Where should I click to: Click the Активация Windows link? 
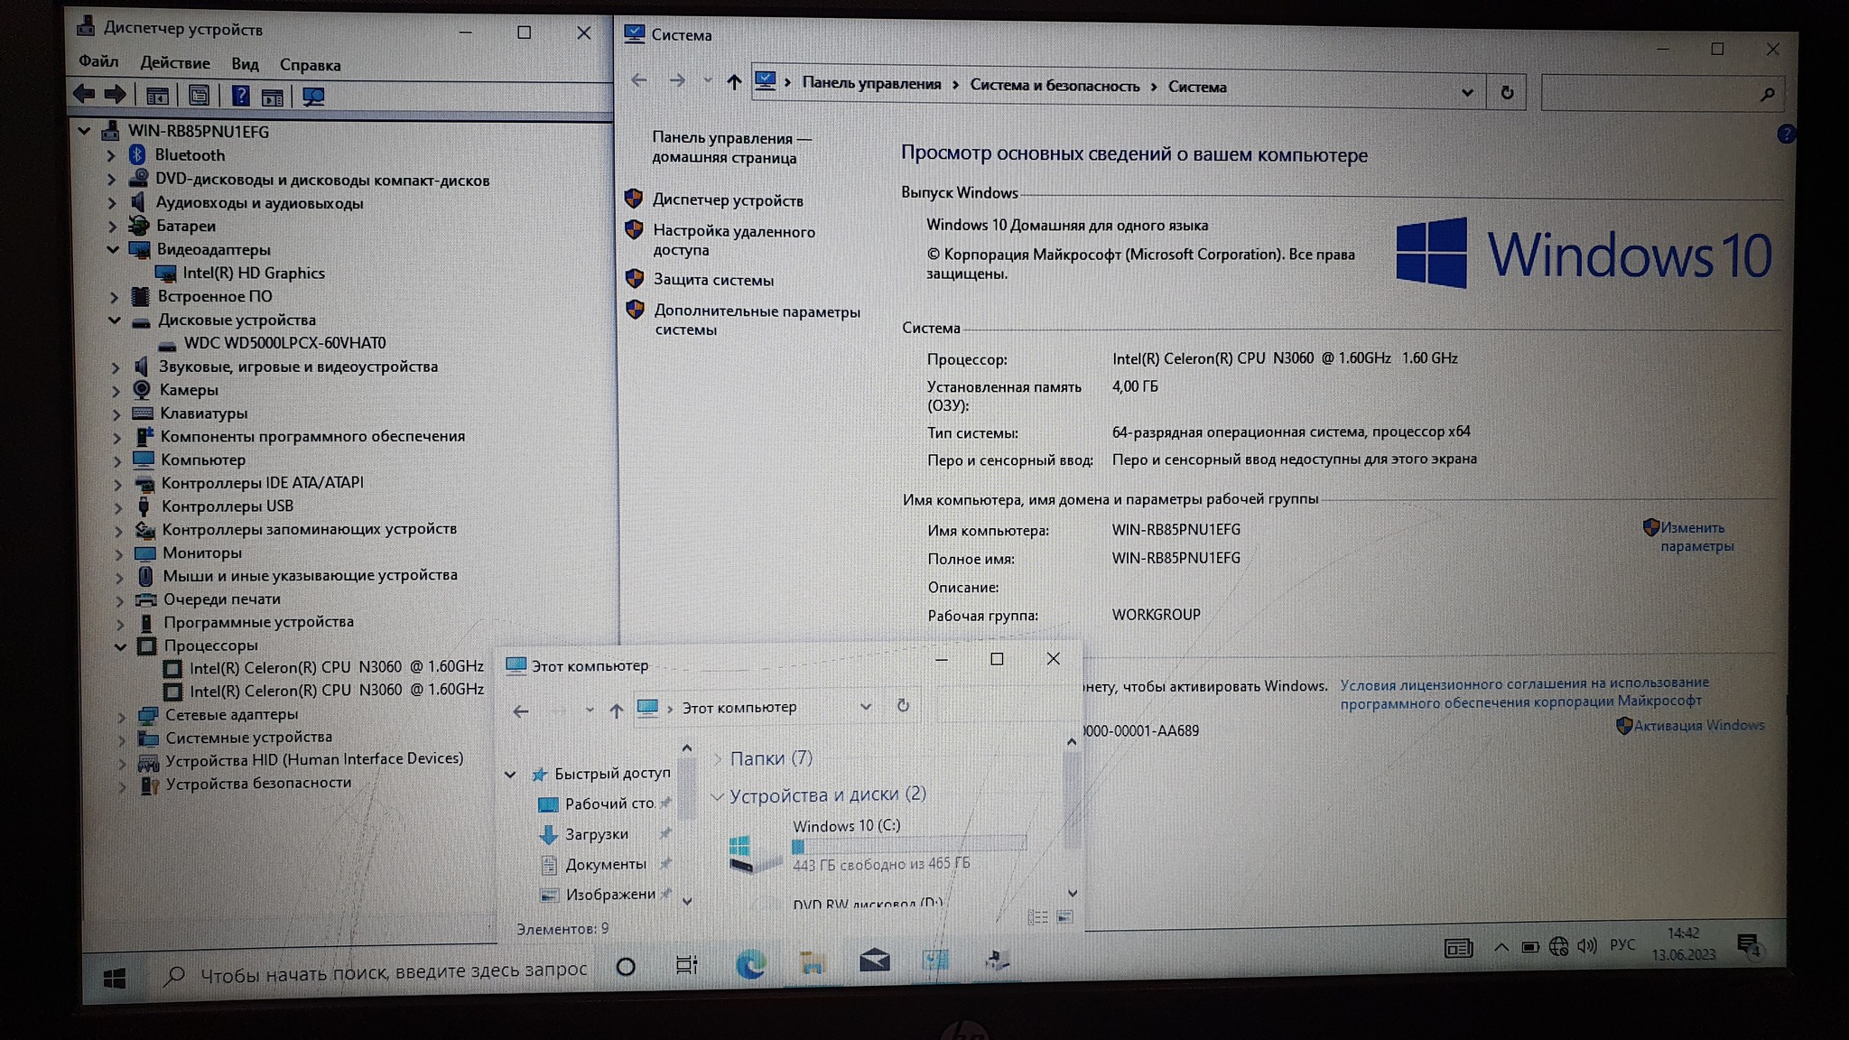coord(1697,726)
